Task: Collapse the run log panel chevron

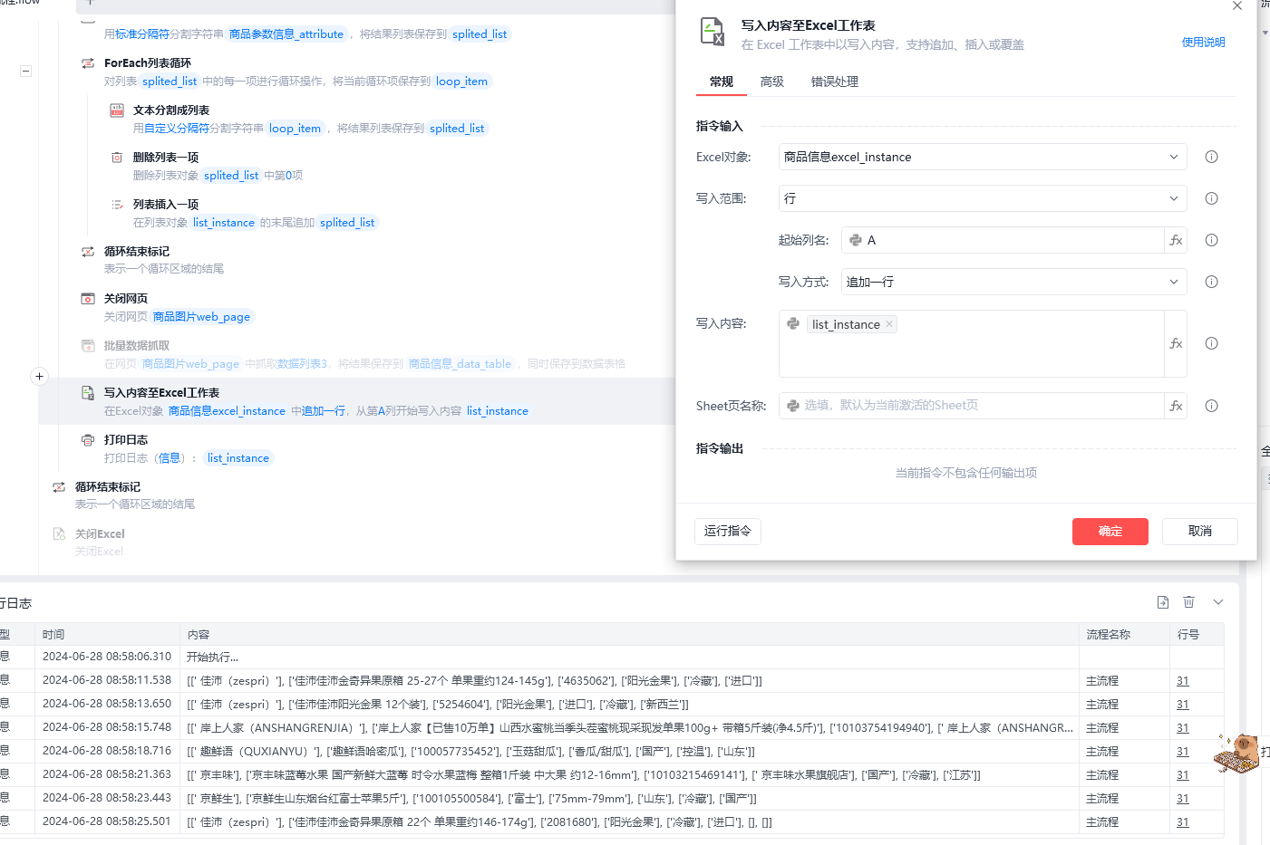Action: (1218, 602)
